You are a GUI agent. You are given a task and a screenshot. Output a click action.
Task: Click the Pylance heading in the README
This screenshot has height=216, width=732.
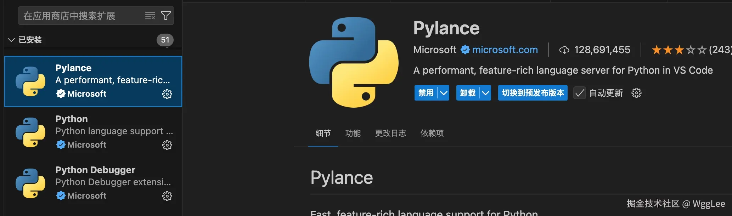click(342, 177)
